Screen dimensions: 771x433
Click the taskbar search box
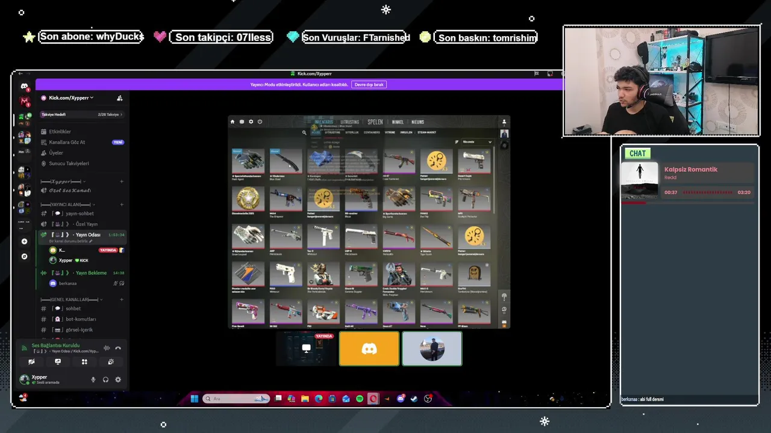pos(236,399)
